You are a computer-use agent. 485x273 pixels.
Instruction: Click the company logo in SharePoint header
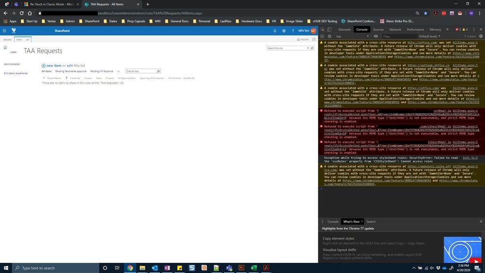tap(14, 30)
